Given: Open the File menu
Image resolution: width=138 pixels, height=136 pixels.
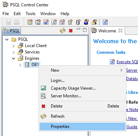Looking at the screenshot, I should (6, 14).
